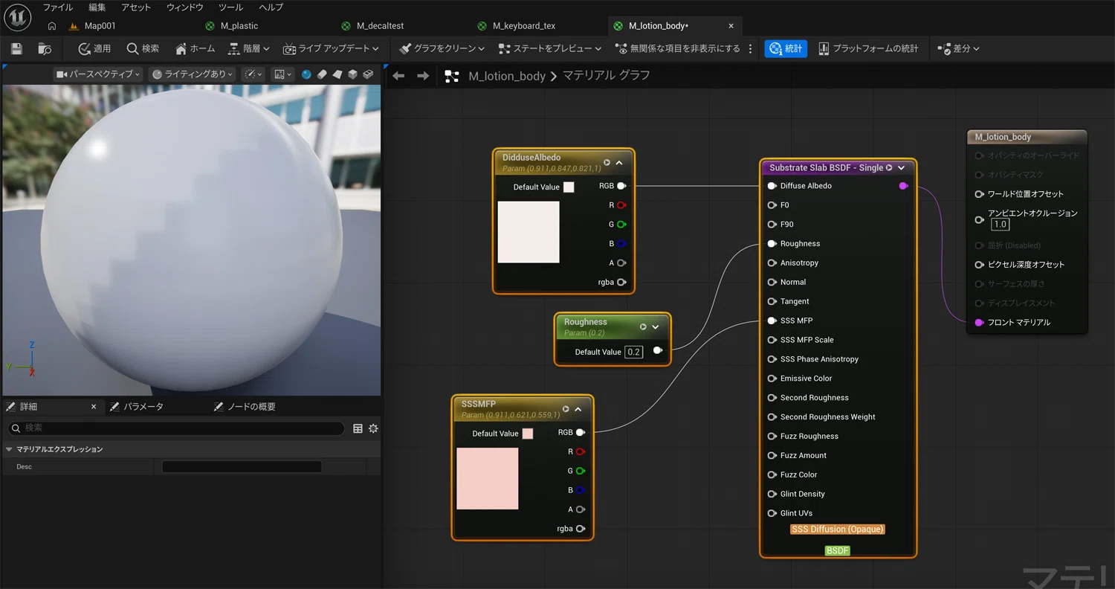Toggle プラットフォームの統計 panel
The width and height of the screenshot is (1115, 589).
click(868, 48)
